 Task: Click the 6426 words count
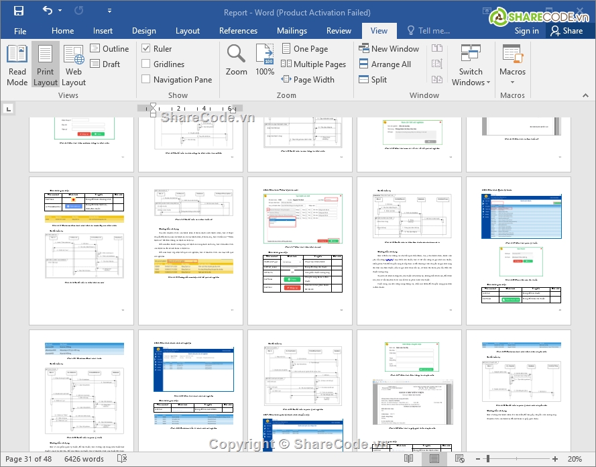tap(84, 459)
